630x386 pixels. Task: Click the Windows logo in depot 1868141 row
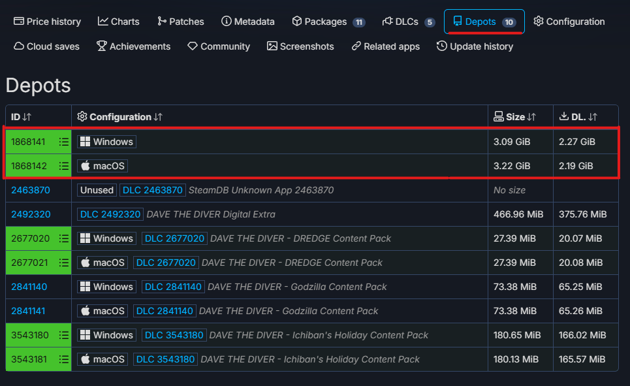pyautogui.click(x=85, y=142)
